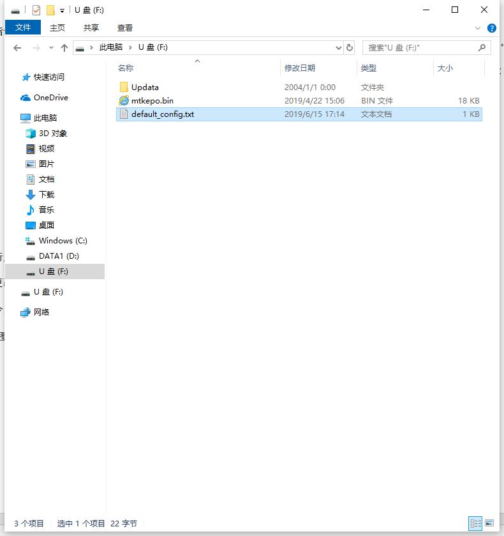This screenshot has width=504, height=536.
Task: Navigate back with the left arrow
Action: [17, 48]
